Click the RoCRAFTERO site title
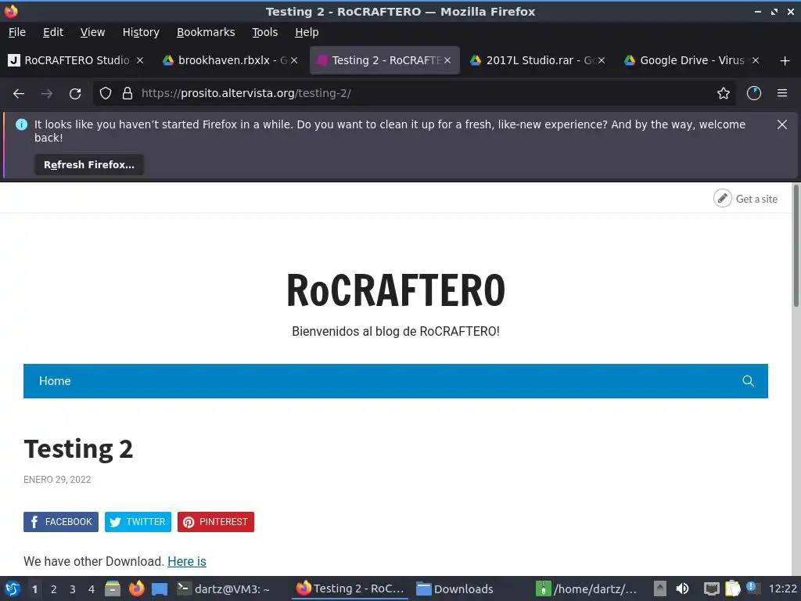 pyautogui.click(x=395, y=290)
